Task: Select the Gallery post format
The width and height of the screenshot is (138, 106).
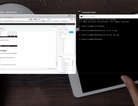Action: [60, 43]
